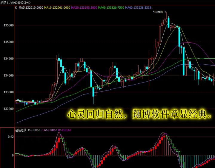
Task: Click the <5分> timeframe label in title
Action: point(27,2)
